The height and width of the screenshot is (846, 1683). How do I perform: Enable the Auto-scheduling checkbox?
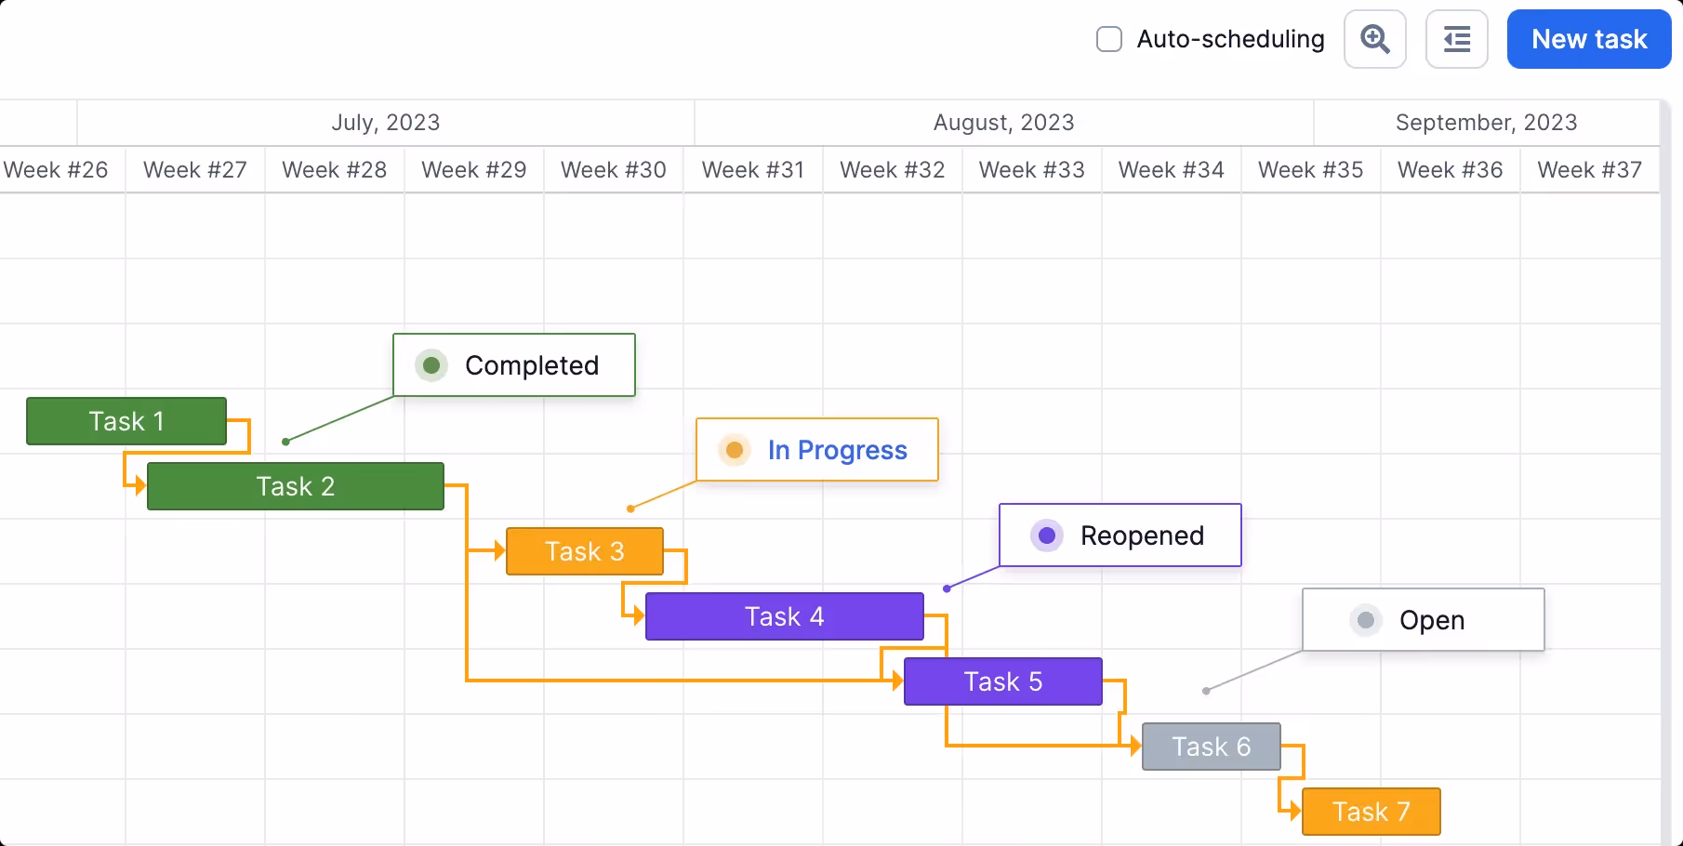1108,39
